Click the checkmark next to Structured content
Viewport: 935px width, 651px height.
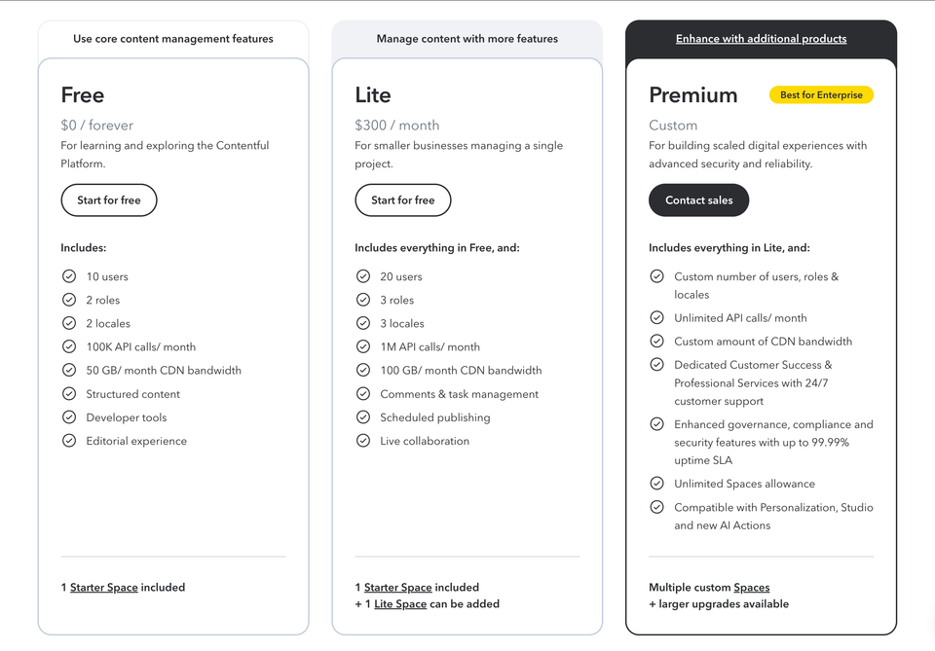69,393
